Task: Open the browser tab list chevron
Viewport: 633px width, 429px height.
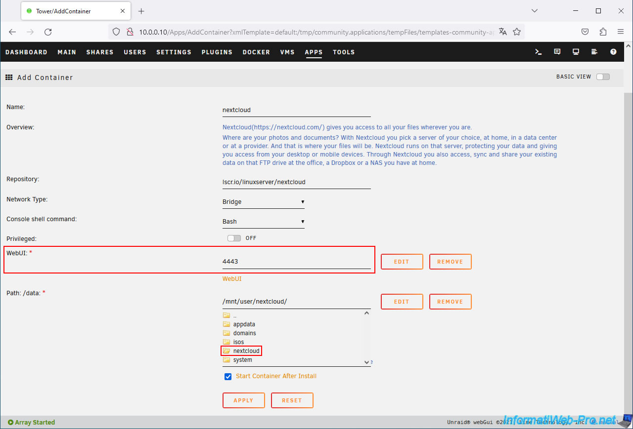Action: coord(535,11)
